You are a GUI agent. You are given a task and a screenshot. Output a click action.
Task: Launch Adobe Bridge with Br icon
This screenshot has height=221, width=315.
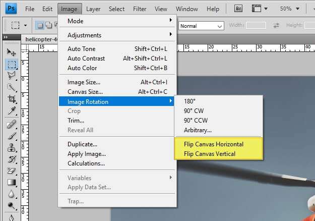coord(238,9)
